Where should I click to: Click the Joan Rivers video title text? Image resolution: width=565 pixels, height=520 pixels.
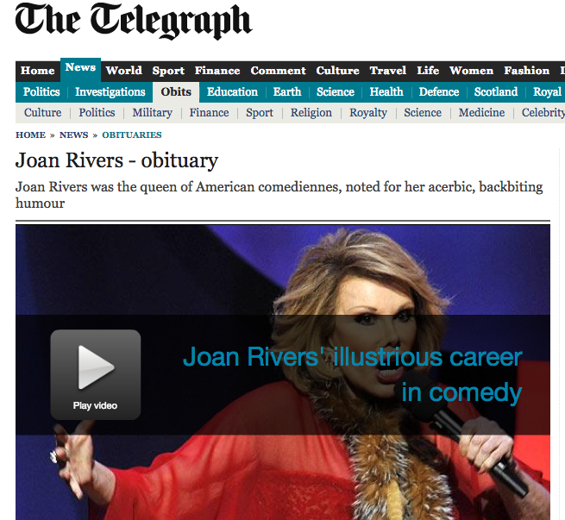click(x=353, y=374)
